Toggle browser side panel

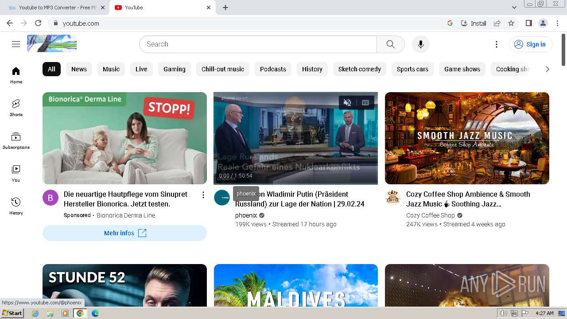pyautogui.click(x=528, y=23)
